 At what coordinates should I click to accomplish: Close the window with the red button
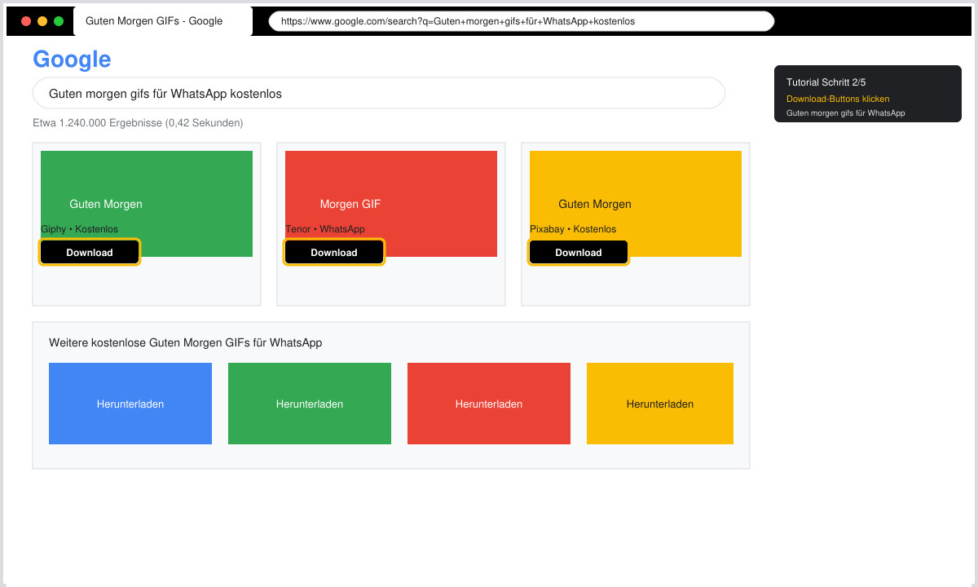(26, 21)
